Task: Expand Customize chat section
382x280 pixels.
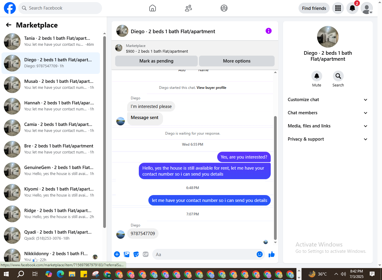Action: 328,100
